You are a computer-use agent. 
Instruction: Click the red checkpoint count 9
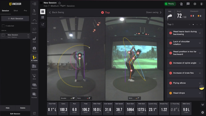click(x=192, y=16)
